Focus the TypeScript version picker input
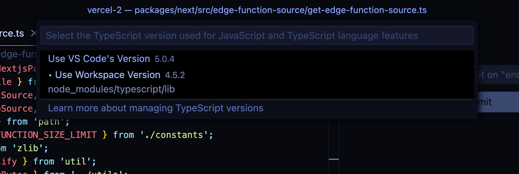The image size is (519, 174). pos(257,36)
